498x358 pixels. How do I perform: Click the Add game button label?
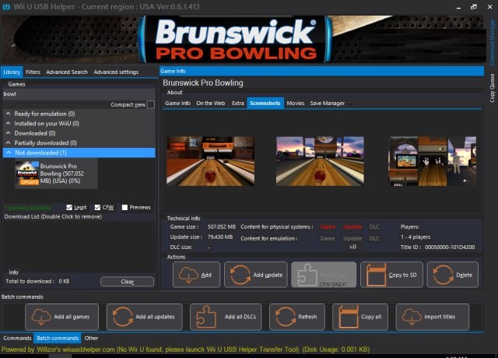(x=206, y=275)
